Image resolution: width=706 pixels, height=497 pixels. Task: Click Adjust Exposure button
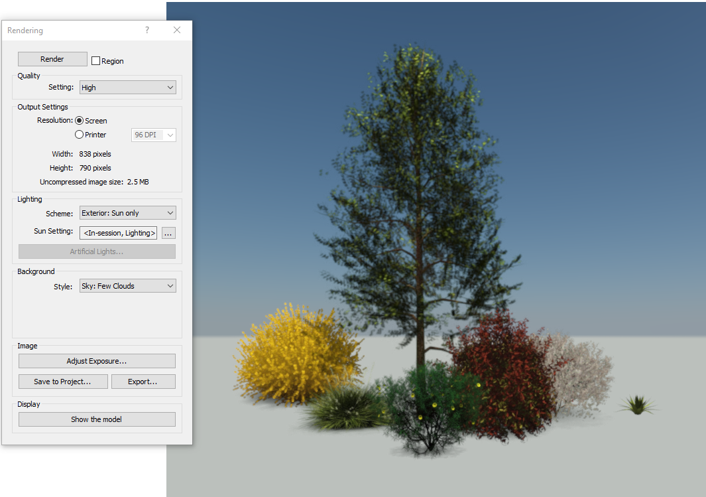pos(97,361)
